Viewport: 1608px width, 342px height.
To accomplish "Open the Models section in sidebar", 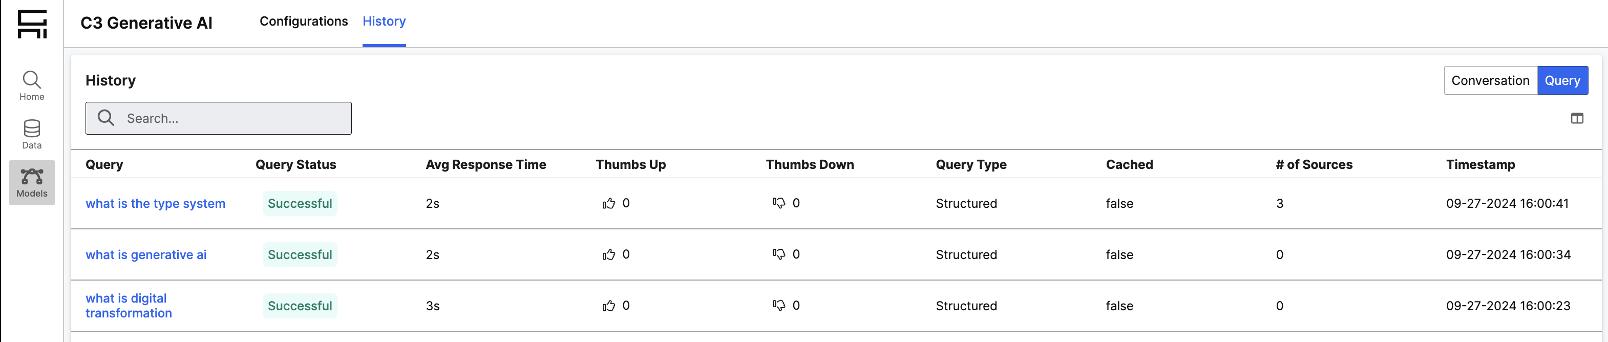I will tap(32, 182).
